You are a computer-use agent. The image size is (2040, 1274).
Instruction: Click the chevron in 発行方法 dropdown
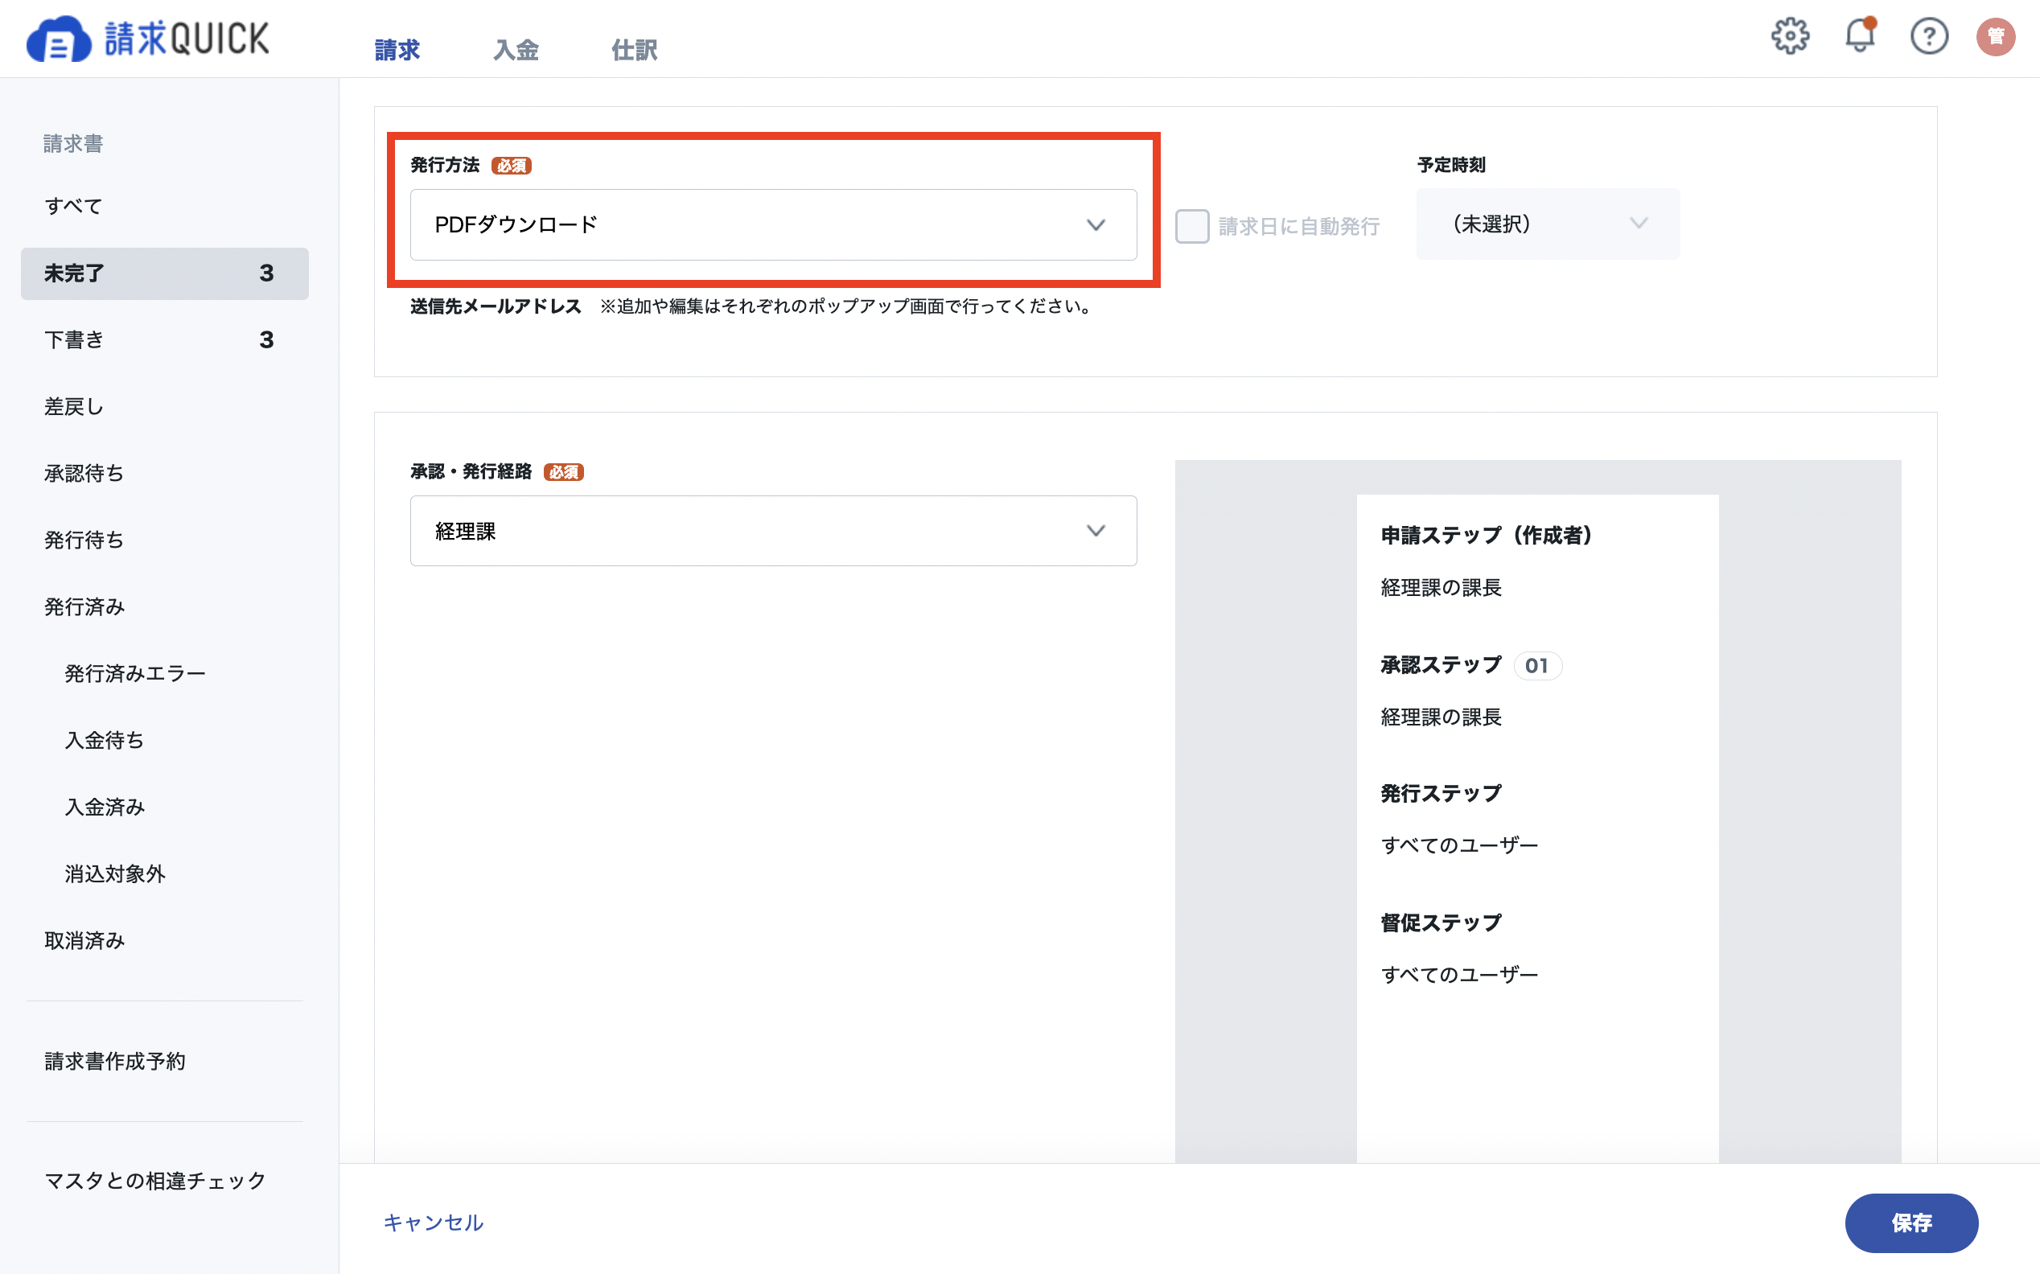pos(1096,225)
